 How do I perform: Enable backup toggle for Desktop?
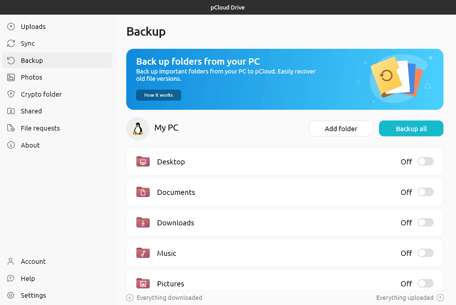pos(425,161)
